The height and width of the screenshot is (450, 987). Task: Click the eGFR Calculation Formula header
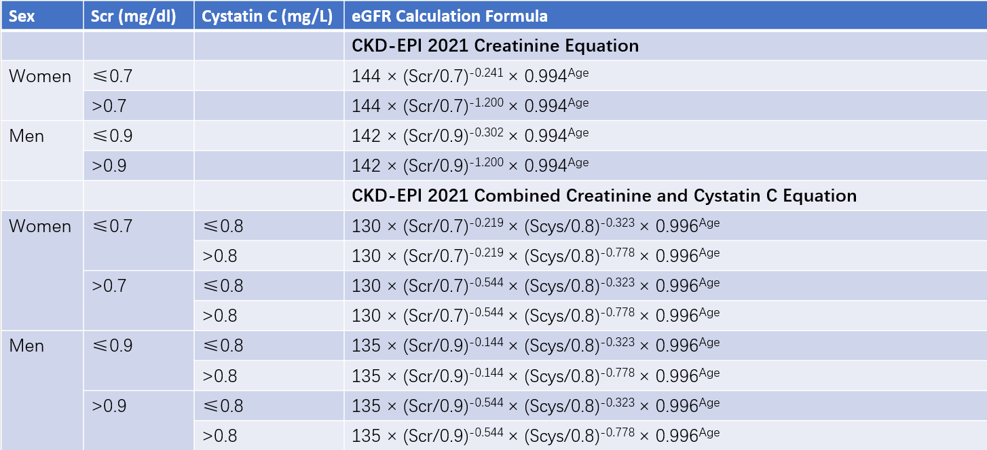tap(449, 16)
